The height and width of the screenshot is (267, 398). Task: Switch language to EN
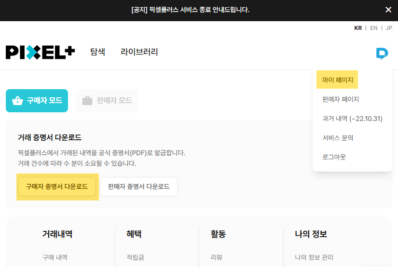(x=373, y=28)
